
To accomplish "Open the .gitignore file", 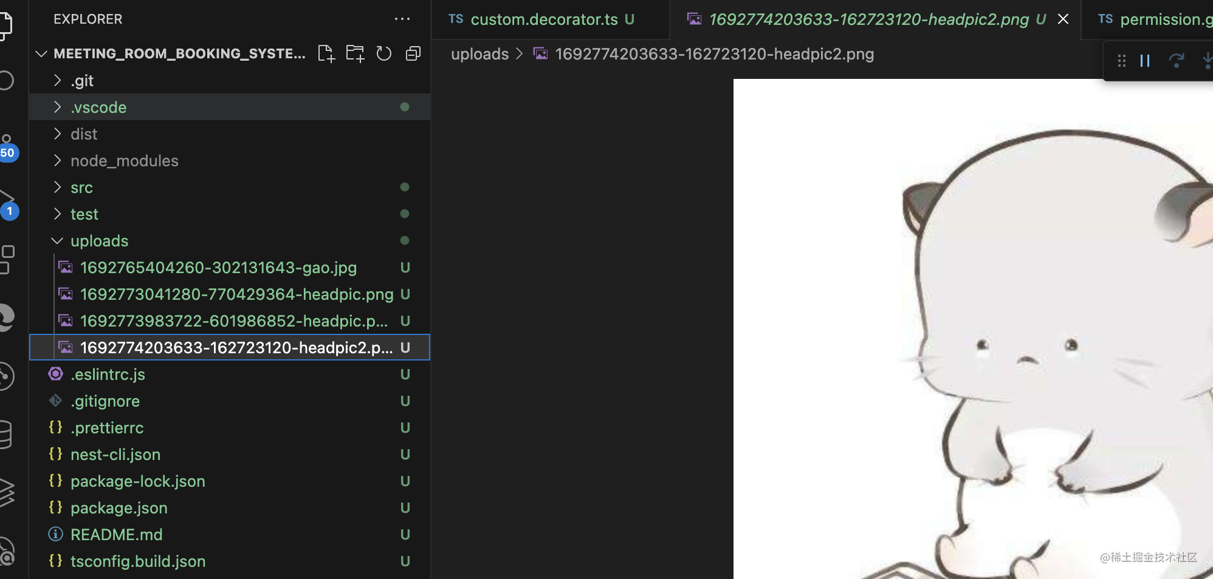I will 230,401.
